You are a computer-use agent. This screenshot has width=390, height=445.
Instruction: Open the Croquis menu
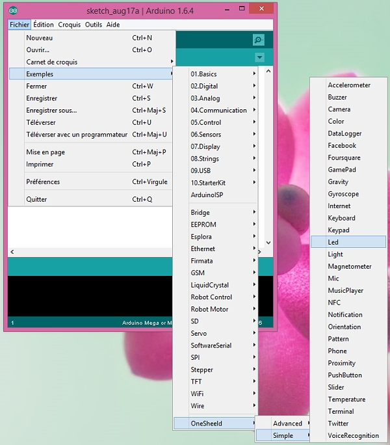pyautogui.click(x=69, y=25)
